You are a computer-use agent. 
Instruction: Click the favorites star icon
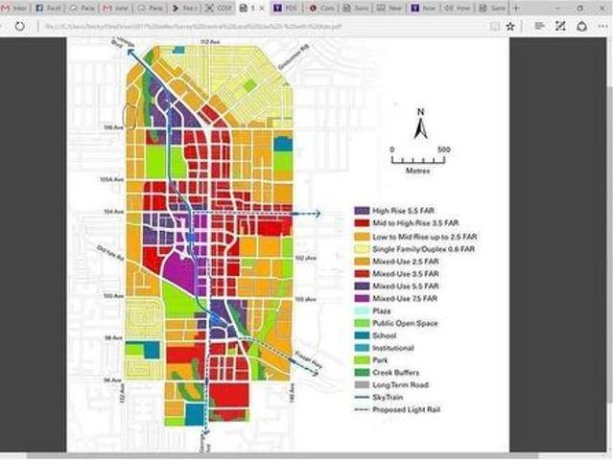pos(510,26)
